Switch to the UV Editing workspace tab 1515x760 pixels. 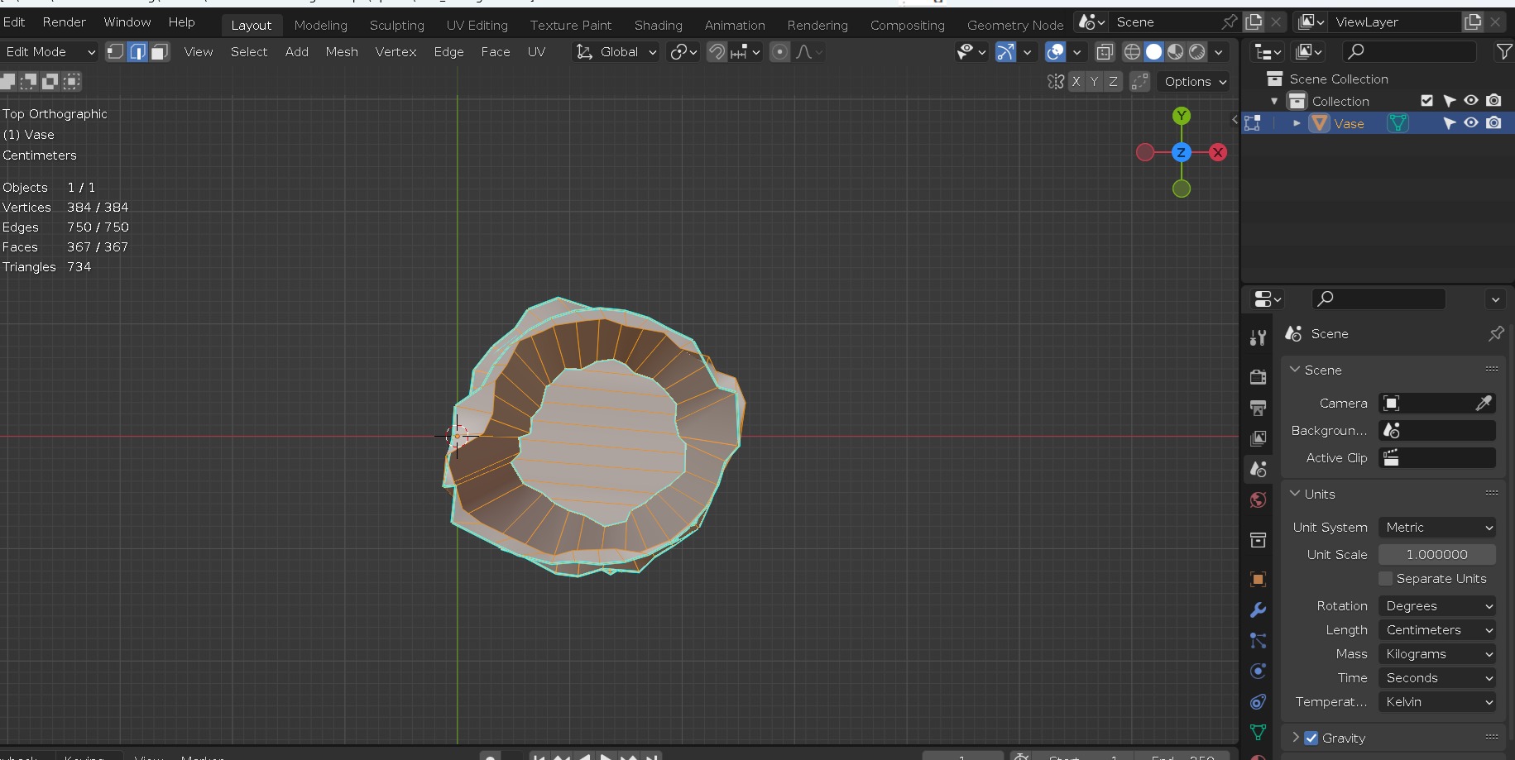477,26
